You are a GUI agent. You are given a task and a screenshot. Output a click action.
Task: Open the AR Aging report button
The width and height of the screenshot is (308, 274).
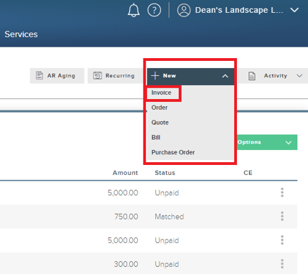pyautogui.click(x=57, y=76)
